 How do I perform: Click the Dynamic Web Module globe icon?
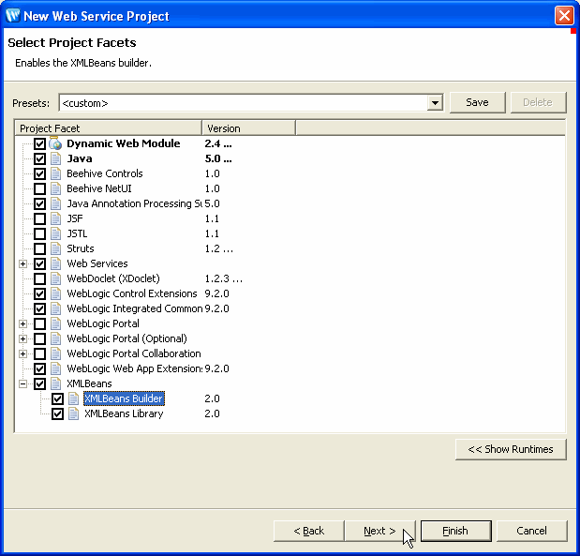click(x=55, y=143)
